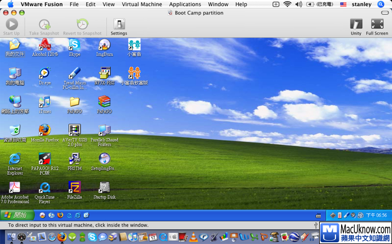
Task: Open the Mozilla Firefox desktop icon
Action: 45,131
